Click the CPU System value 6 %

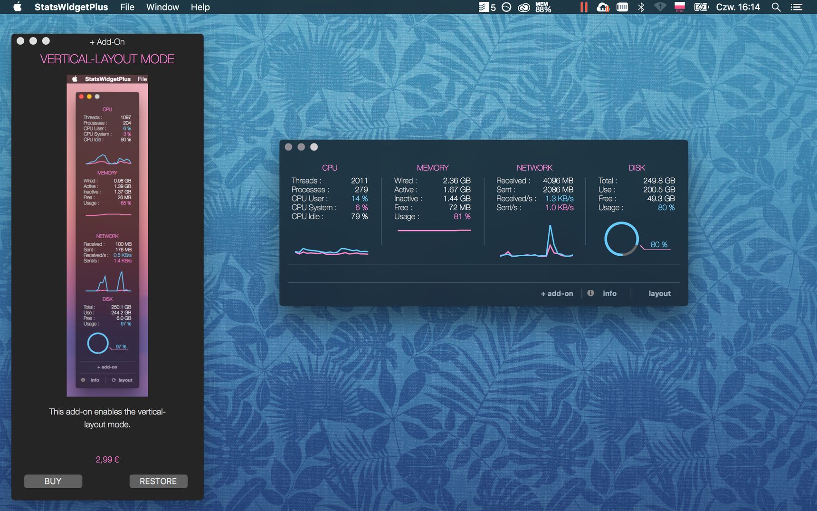click(x=361, y=208)
